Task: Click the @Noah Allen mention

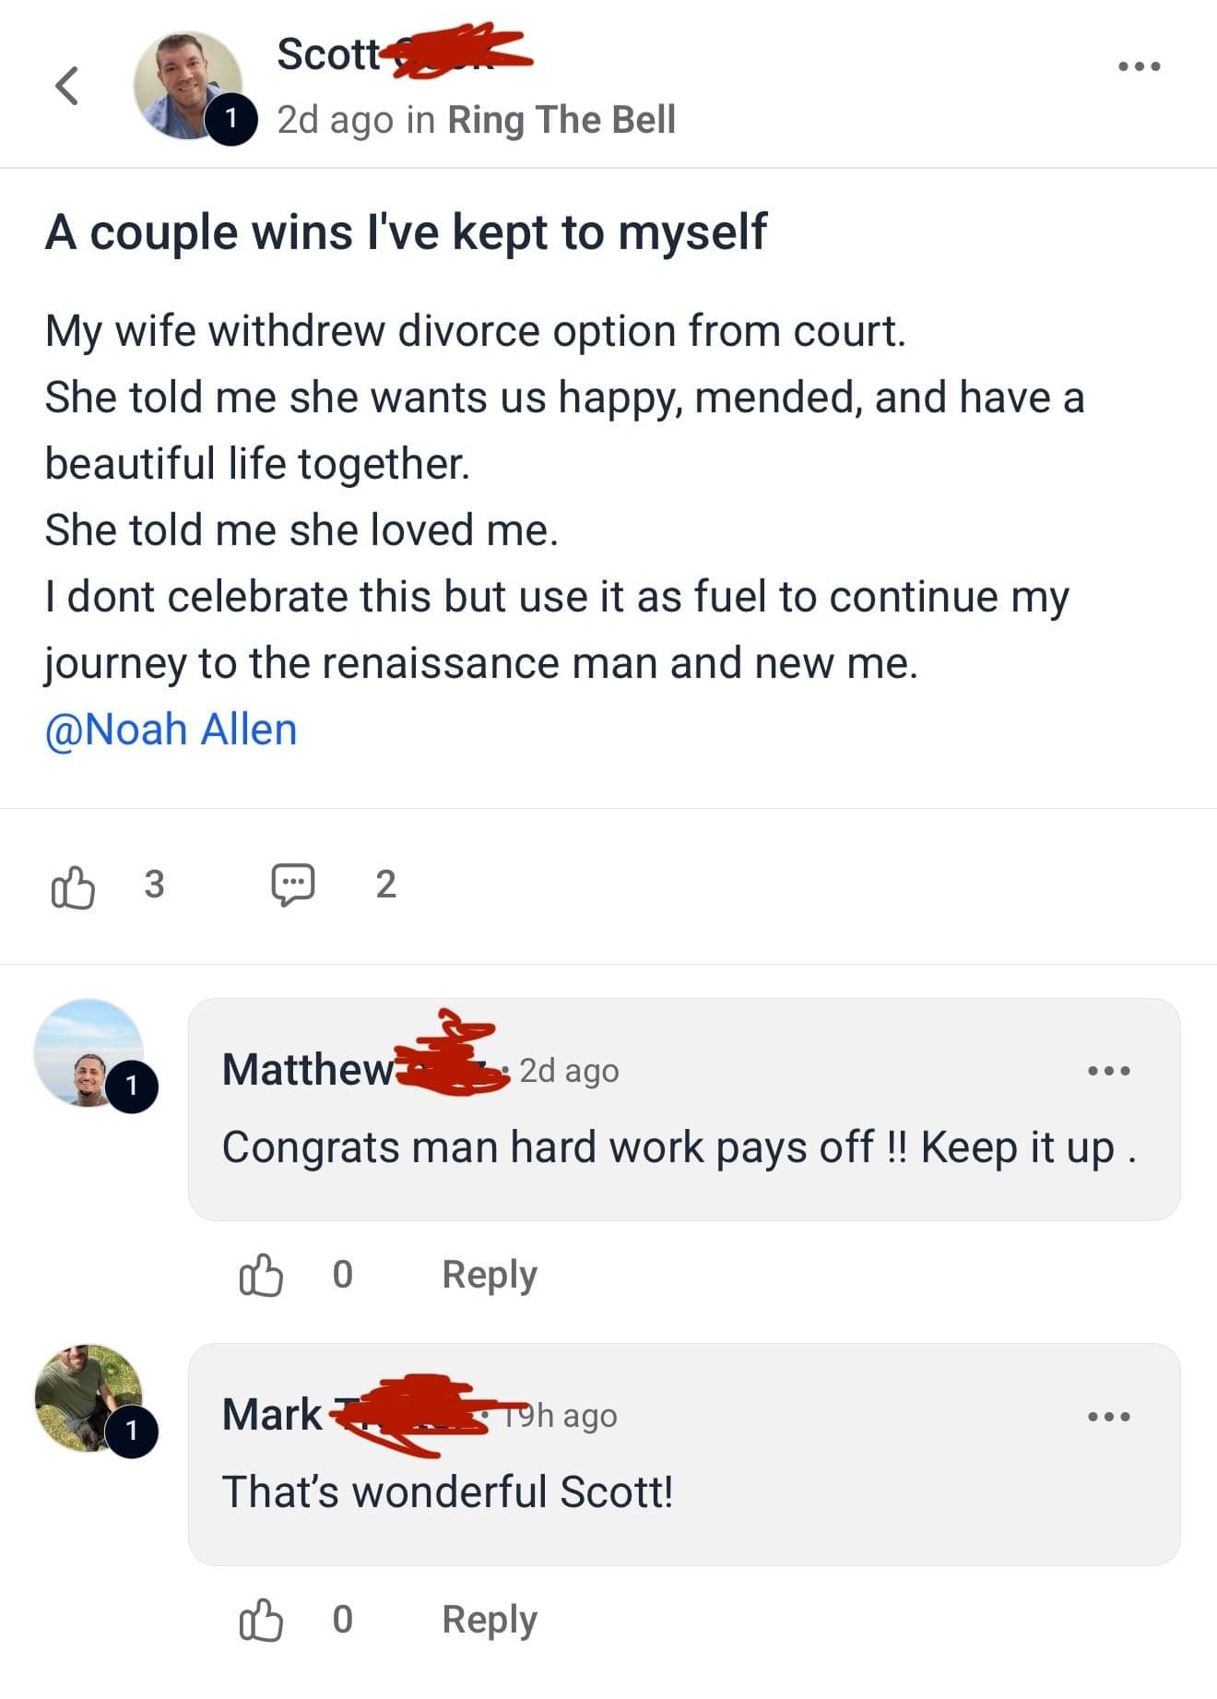Action: tap(171, 730)
